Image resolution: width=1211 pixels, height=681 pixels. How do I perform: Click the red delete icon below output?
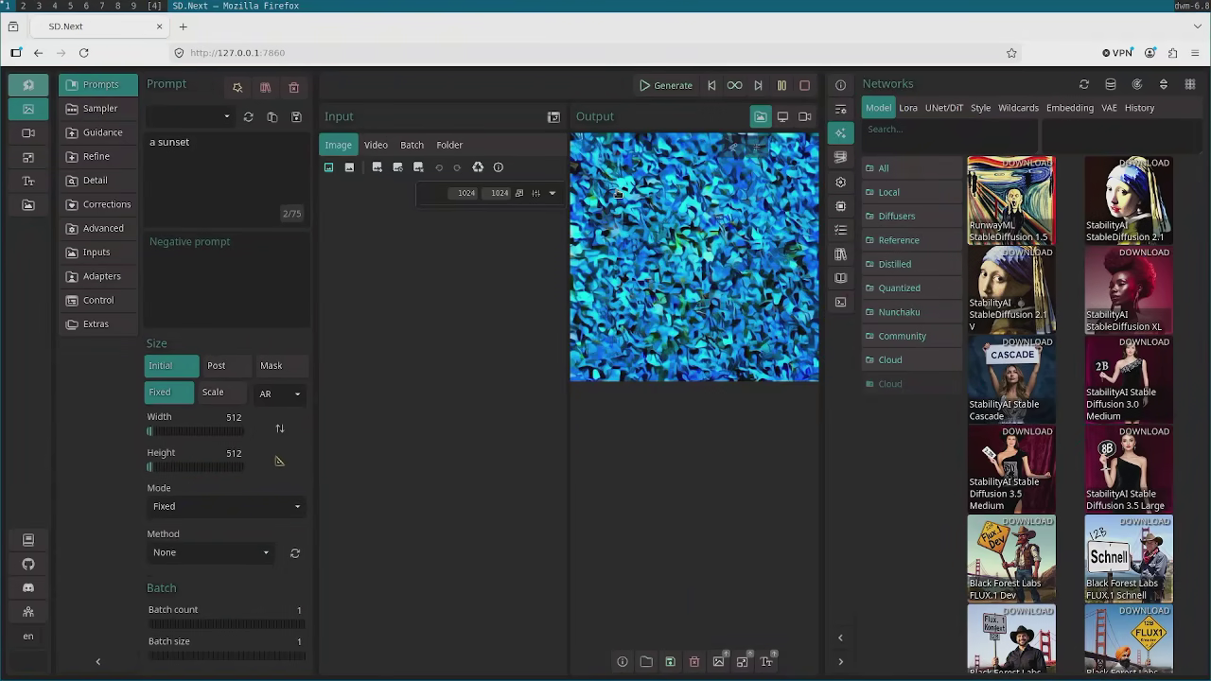pyautogui.click(x=694, y=662)
